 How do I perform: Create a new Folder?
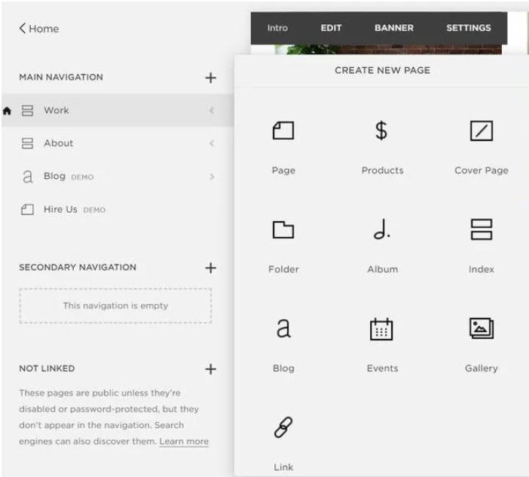point(283,229)
